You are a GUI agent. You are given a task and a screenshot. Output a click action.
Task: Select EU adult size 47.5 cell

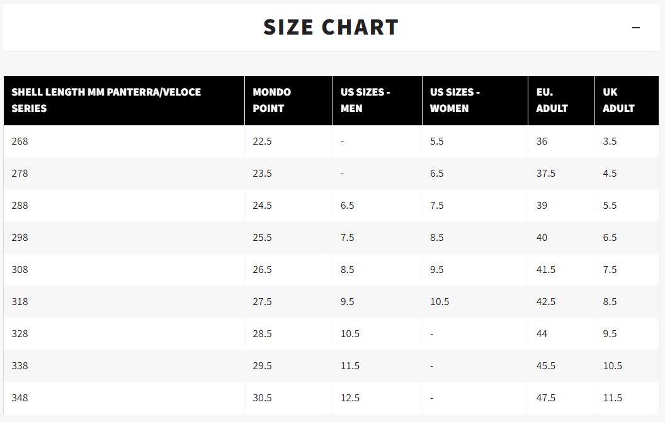[562, 398]
